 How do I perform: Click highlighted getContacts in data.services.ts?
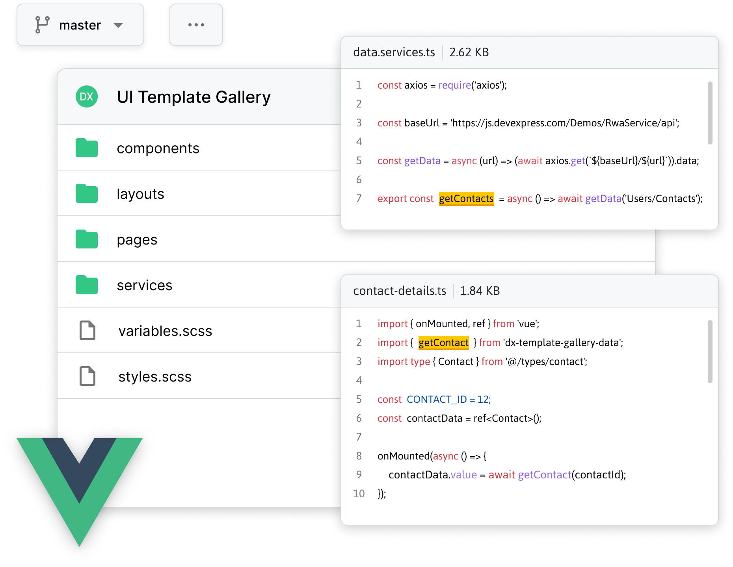pos(466,199)
